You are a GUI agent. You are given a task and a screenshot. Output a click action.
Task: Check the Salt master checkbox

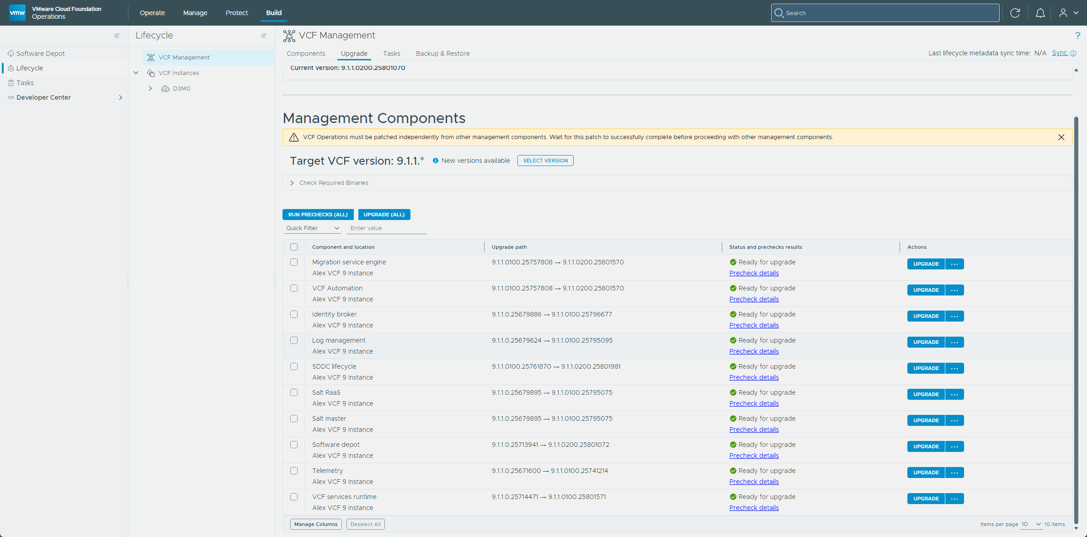(294, 419)
